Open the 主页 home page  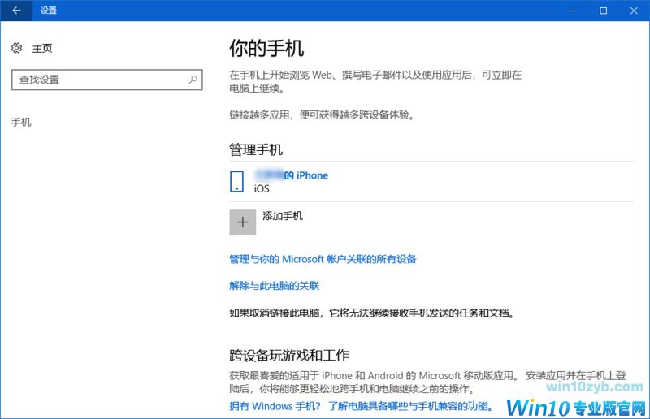(42, 49)
